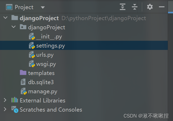The image size is (173, 121).
Task: Click the purple templates folder icon
Action: click(x=23, y=73)
